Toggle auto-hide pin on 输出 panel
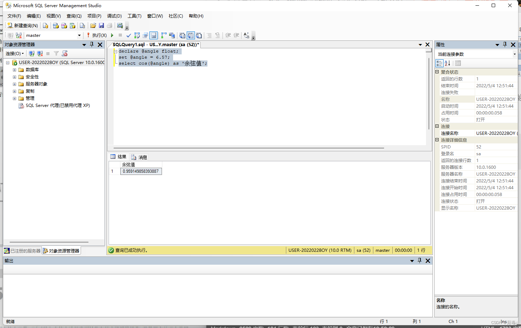 tap(420, 261)
